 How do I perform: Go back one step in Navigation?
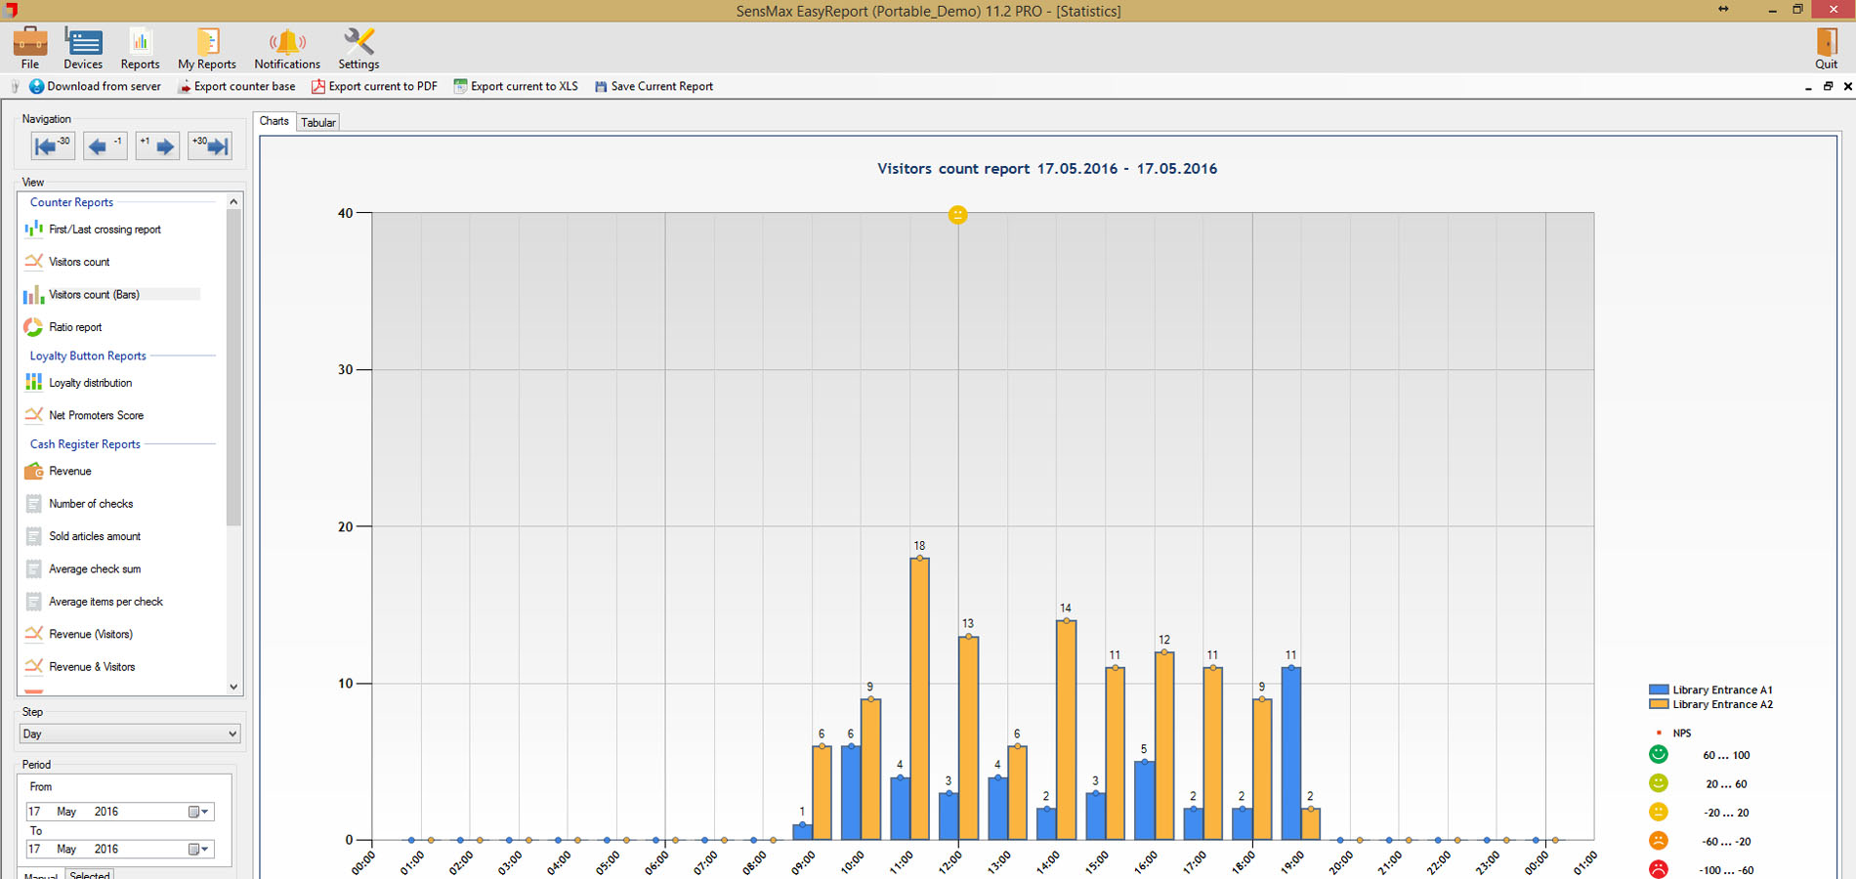105,146
